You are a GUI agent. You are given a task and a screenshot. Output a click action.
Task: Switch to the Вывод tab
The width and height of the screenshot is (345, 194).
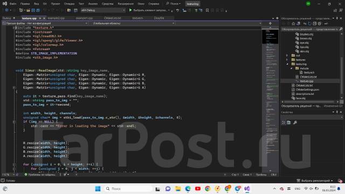(x=6, y=18)
